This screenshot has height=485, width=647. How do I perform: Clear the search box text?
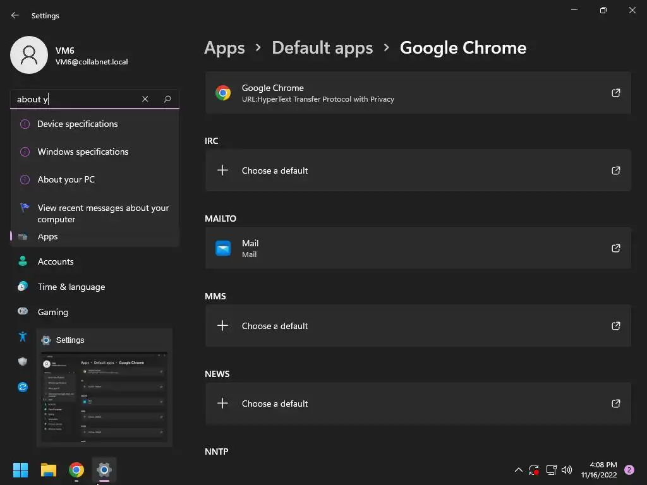pos(145,99)
